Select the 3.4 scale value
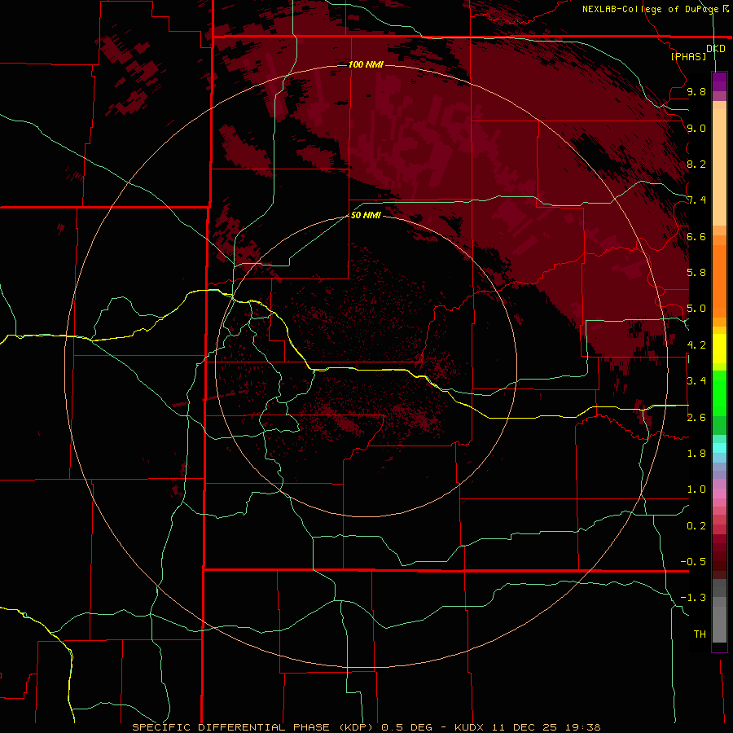 [x=696, y=381]
